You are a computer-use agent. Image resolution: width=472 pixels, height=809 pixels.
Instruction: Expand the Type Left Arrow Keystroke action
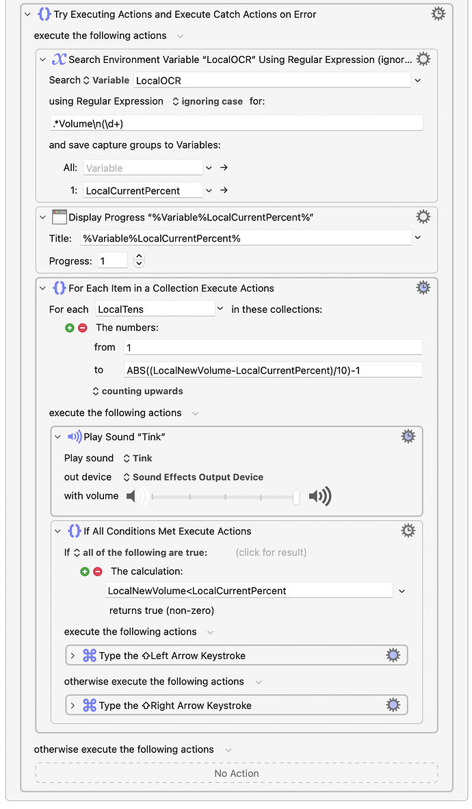point(73,656)
